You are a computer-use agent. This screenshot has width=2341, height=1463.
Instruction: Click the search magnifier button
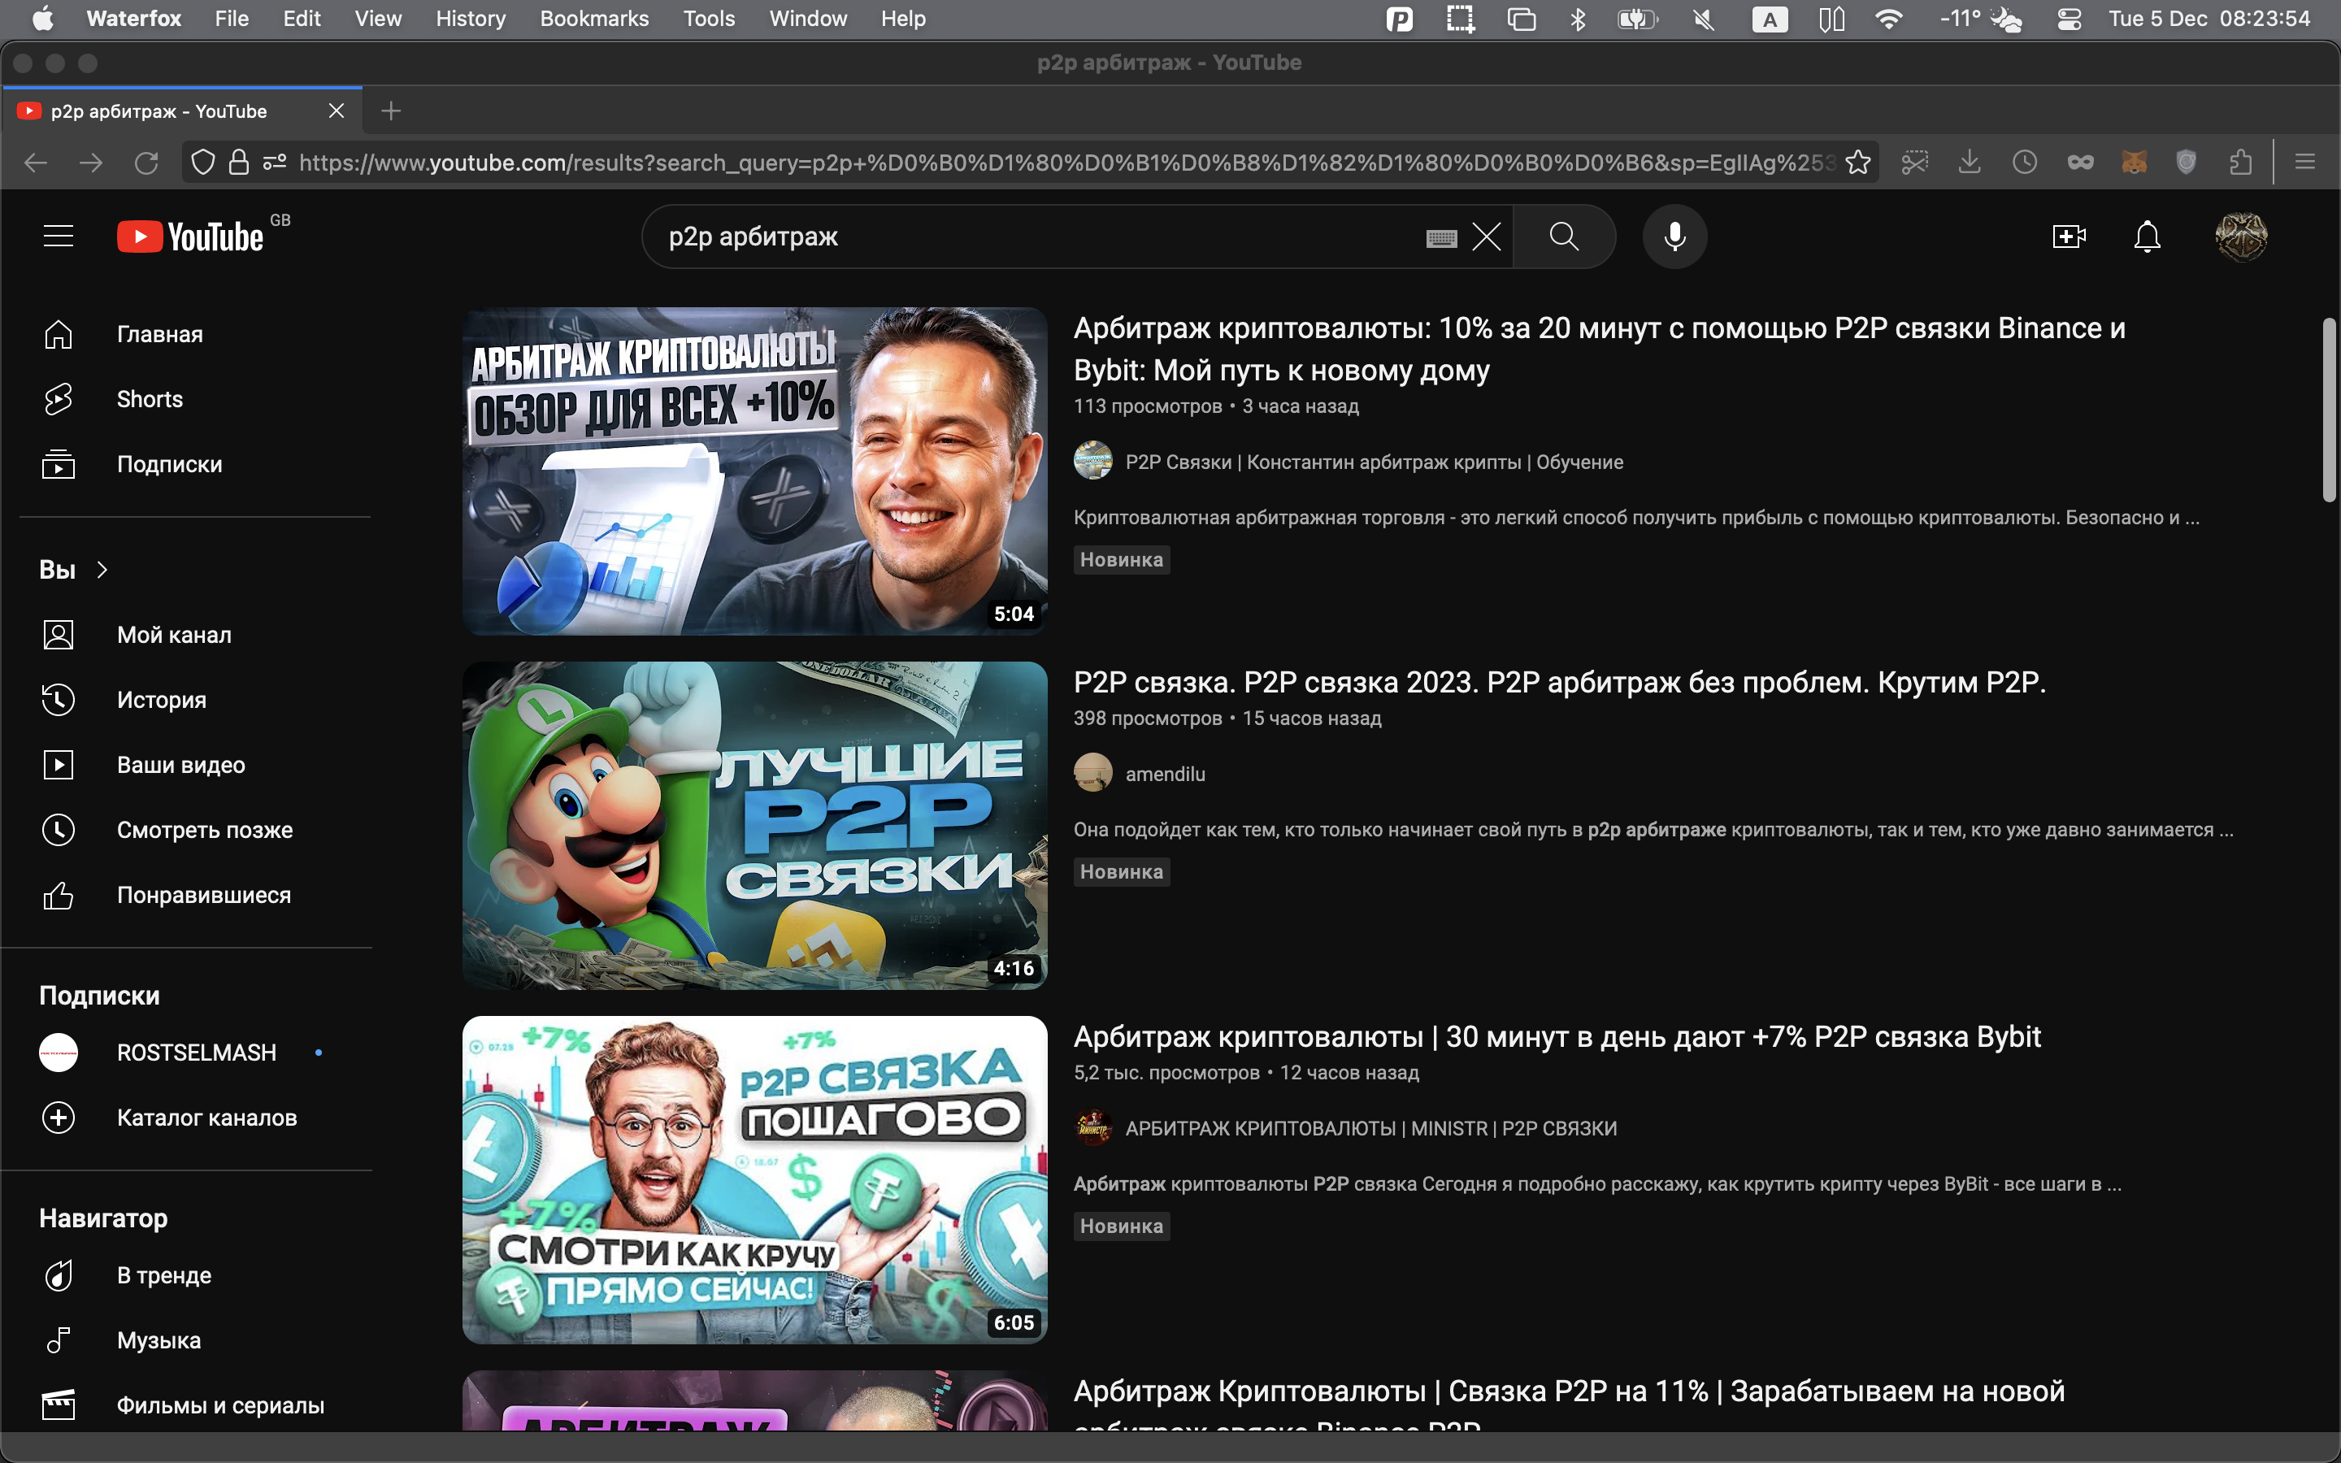click(x=1563, y=236)
